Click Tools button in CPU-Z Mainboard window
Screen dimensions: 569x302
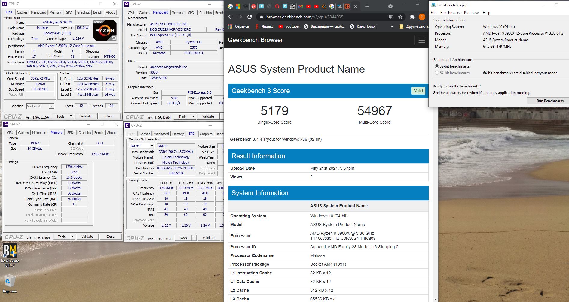[182, 116]
